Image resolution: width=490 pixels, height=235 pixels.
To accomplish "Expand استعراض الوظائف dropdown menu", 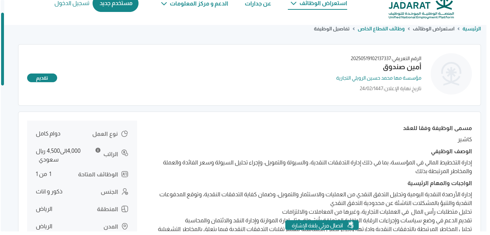I will [318, 4].
